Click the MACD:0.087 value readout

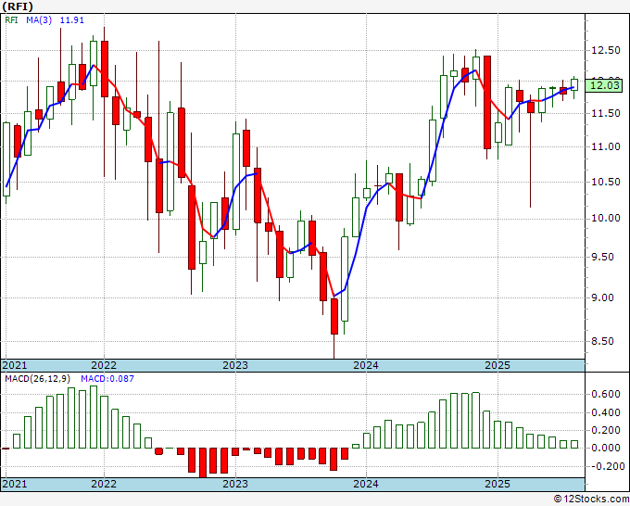pos(107,379)
